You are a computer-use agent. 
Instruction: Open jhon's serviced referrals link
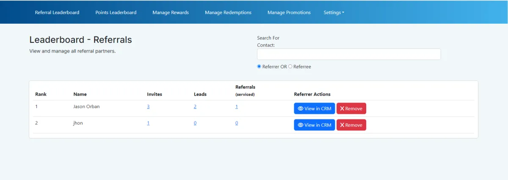coord(237,123)
